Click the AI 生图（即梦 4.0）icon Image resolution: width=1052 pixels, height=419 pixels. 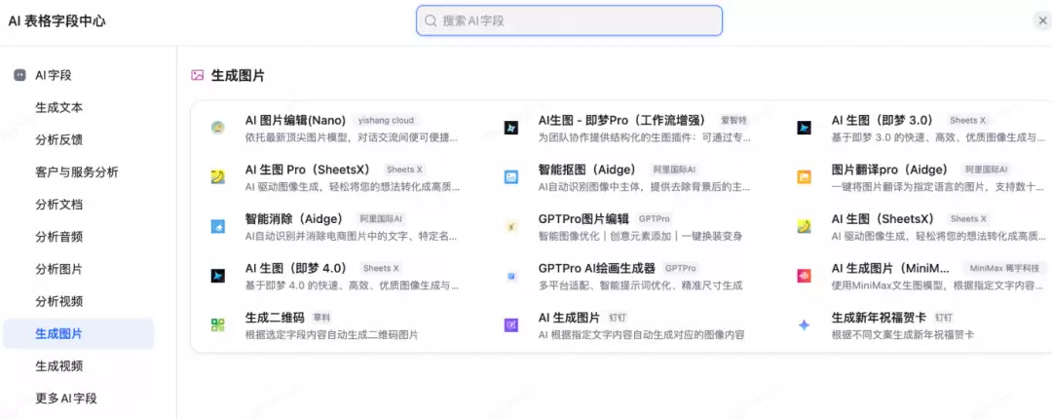pos(217,276)
